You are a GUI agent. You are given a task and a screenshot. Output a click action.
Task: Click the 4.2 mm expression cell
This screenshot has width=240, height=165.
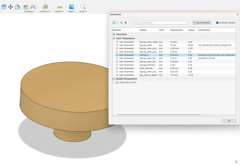coord(173,58)
